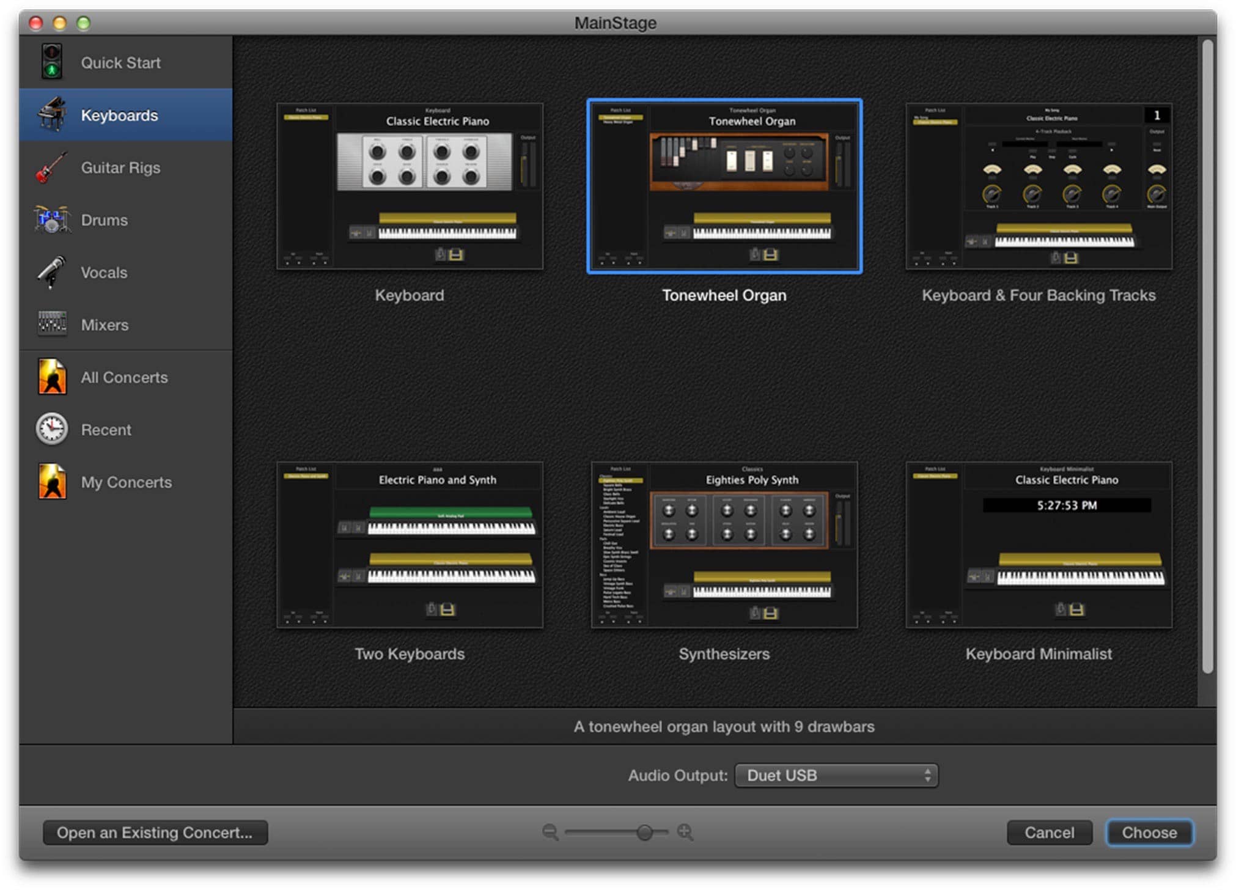Click the tonewheel organ layout description text
The width and height of the screenshot is (1236, 890).
point(724,726)
